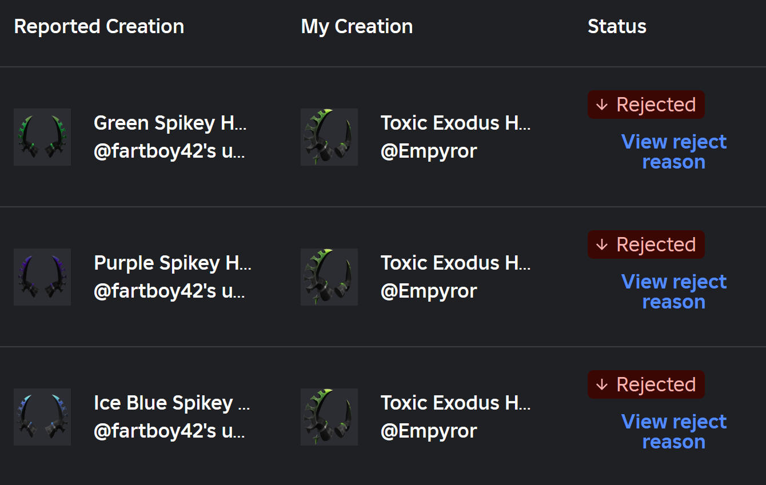Click the Toxic Exodus thumbnail in third row
The width and height of the screenshot is (766, 485).
[329, 417]
